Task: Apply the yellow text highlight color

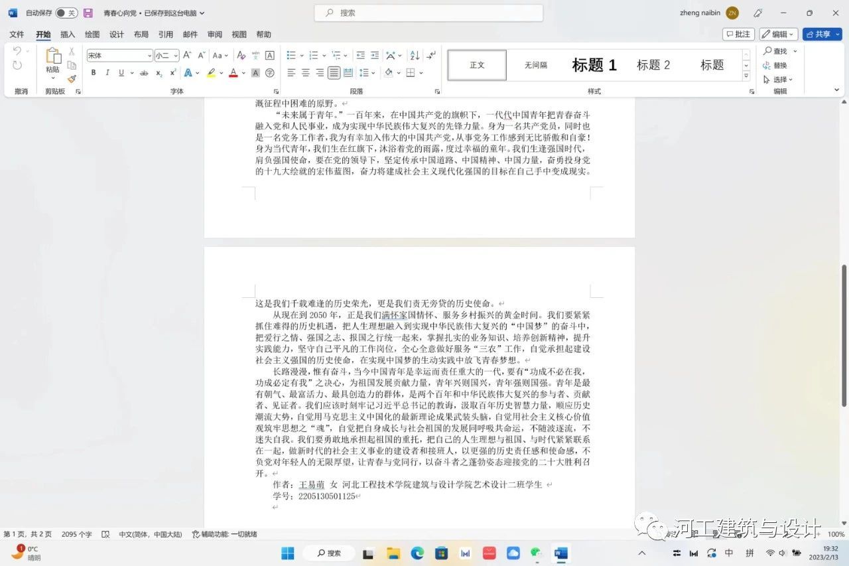Action: [211, 73]
